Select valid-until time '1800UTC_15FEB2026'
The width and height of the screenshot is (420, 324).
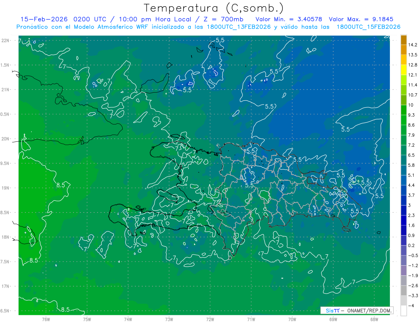(x=368, y=27)
